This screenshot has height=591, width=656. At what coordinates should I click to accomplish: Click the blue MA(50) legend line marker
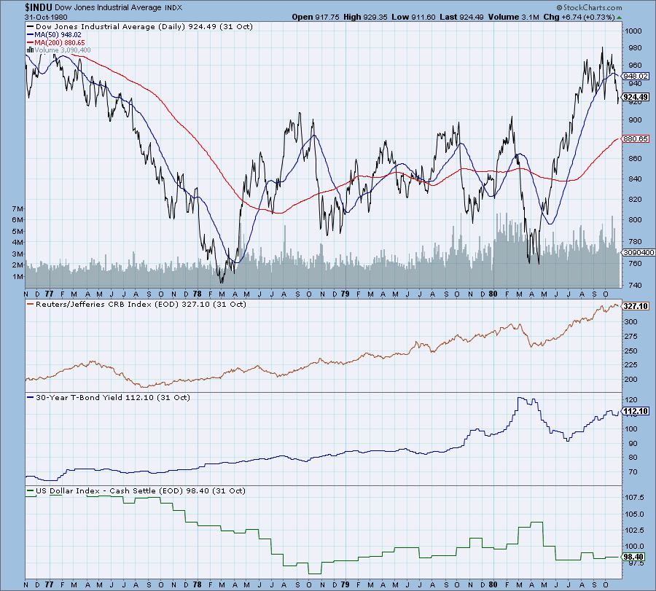pos(30,34)
